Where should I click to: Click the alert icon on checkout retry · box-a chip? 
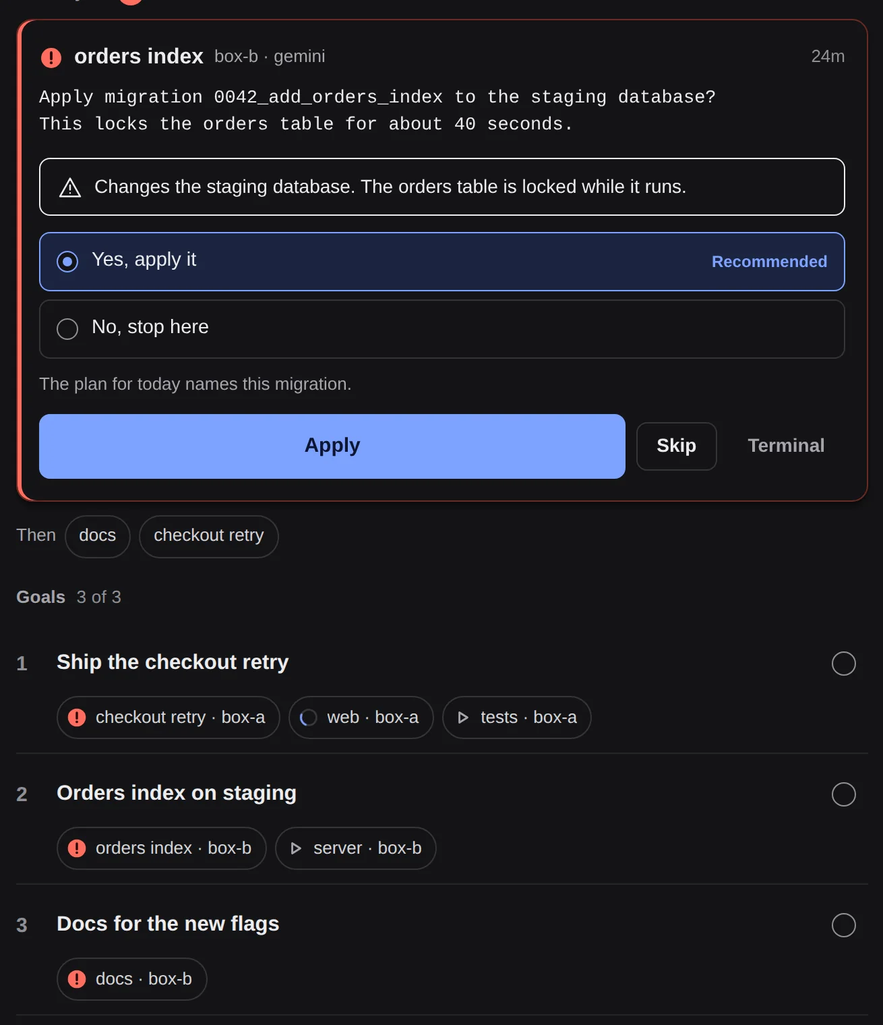77,717
